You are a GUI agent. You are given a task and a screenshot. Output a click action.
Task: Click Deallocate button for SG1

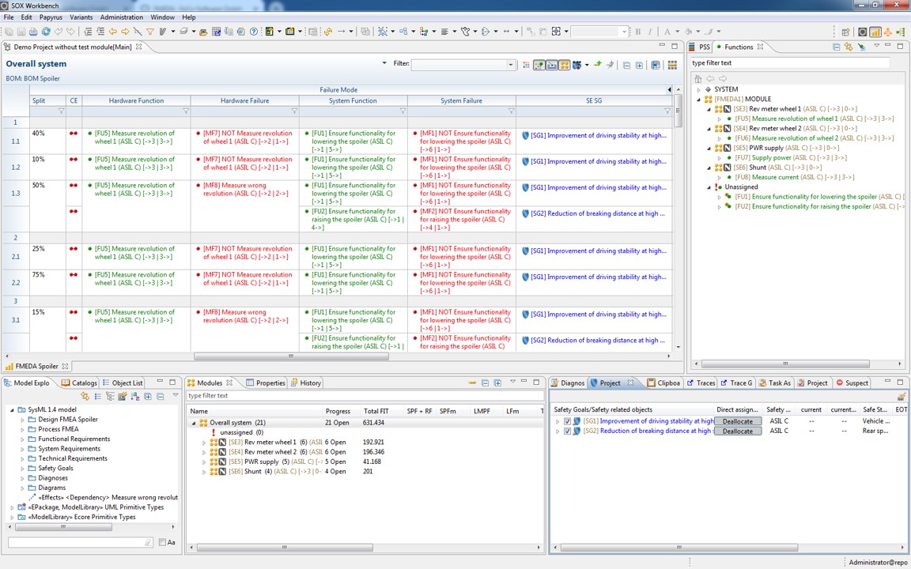coord(737,421)
